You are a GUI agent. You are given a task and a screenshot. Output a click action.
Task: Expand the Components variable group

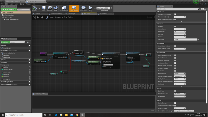coord(1,65)
